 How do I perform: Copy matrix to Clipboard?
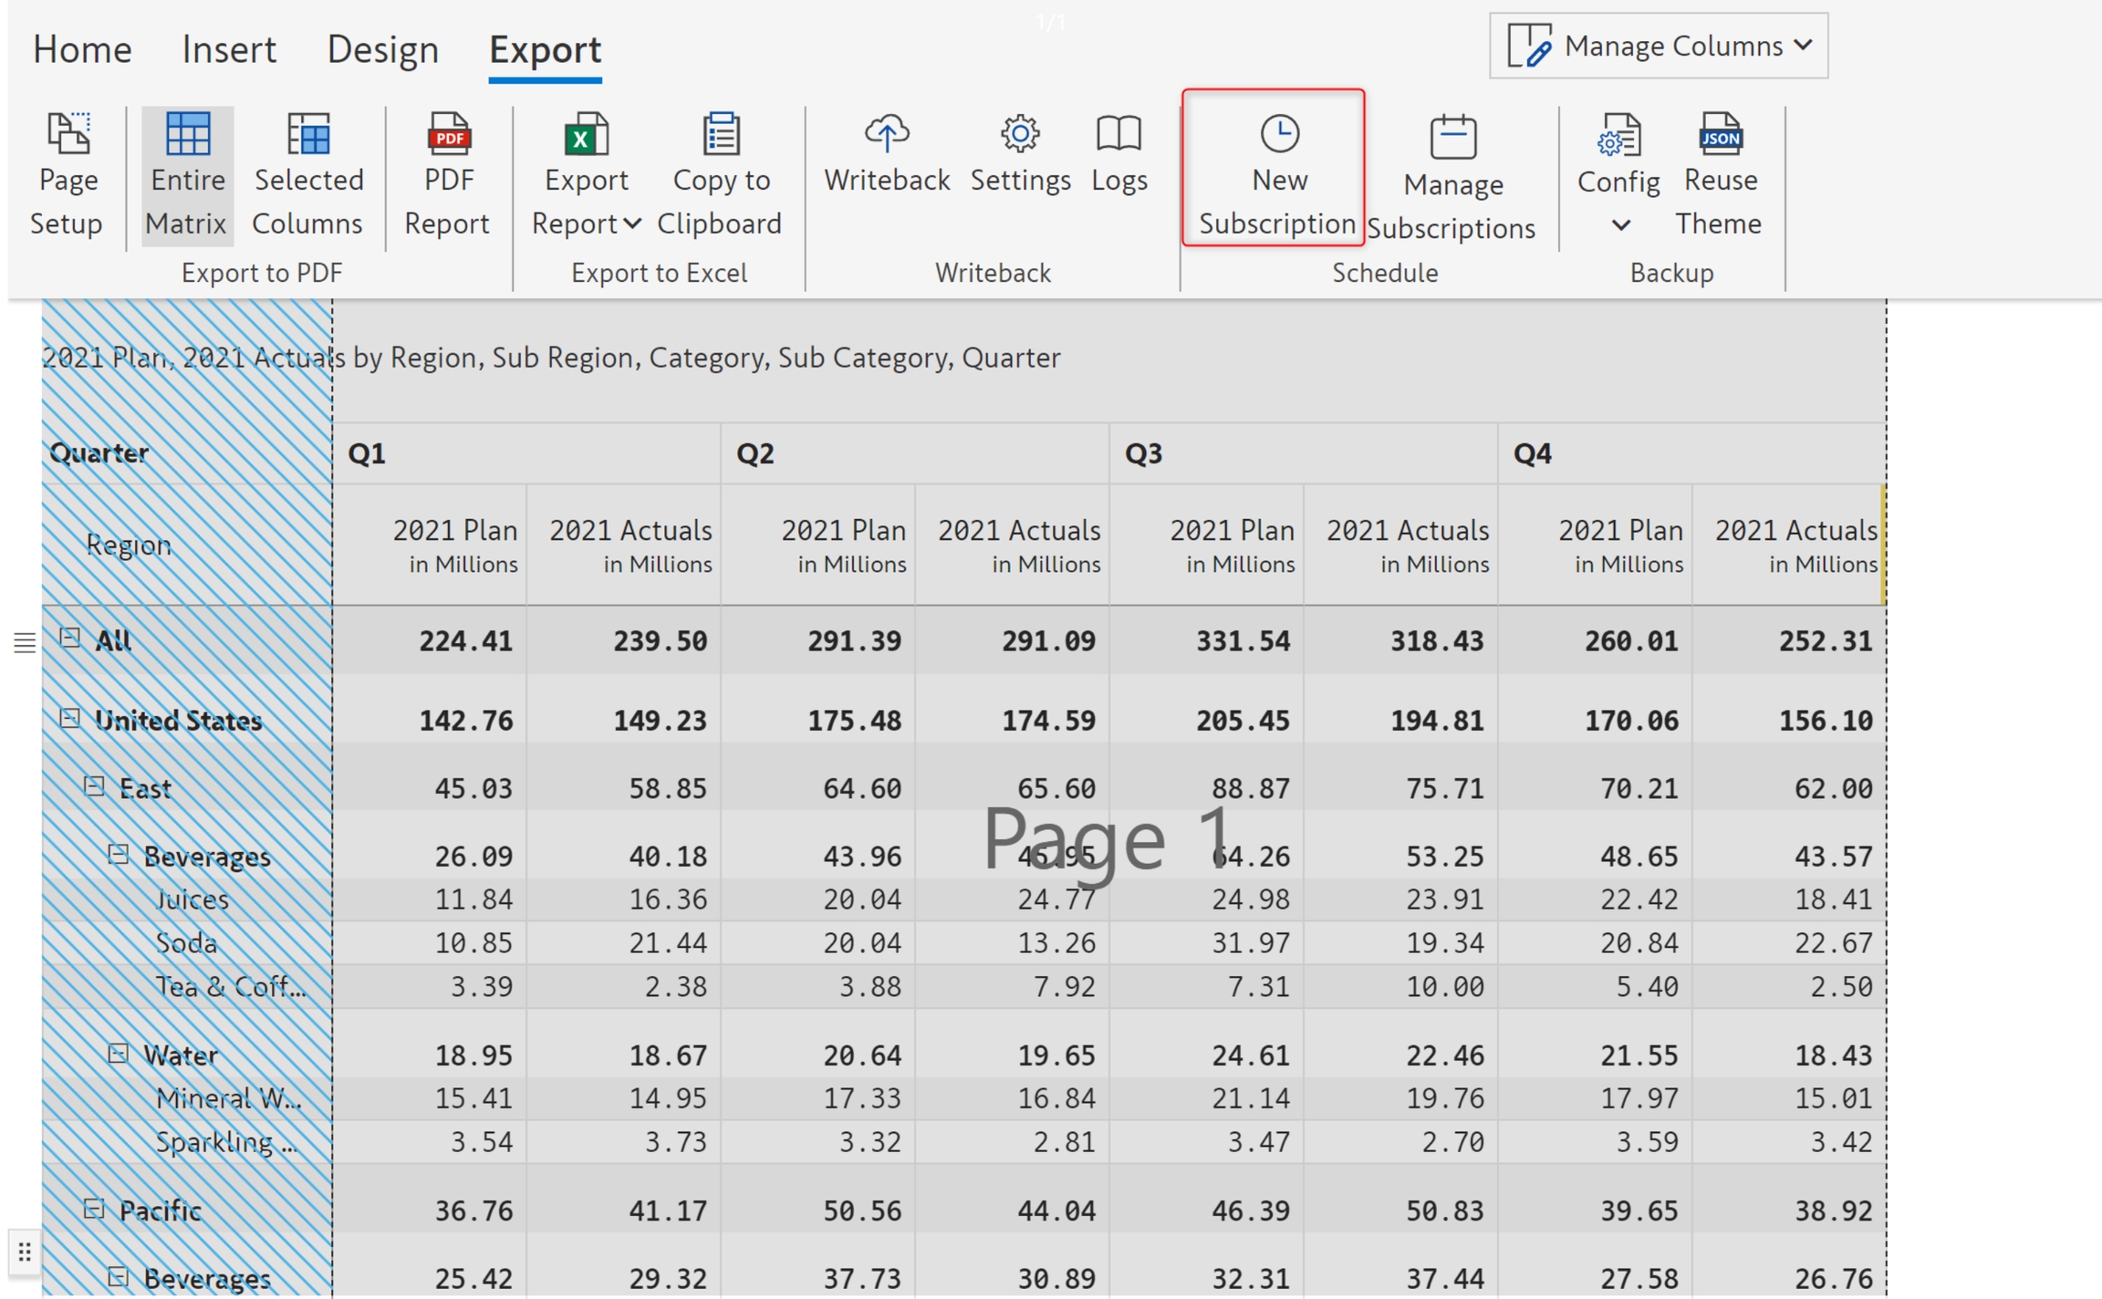click(720, 173)
